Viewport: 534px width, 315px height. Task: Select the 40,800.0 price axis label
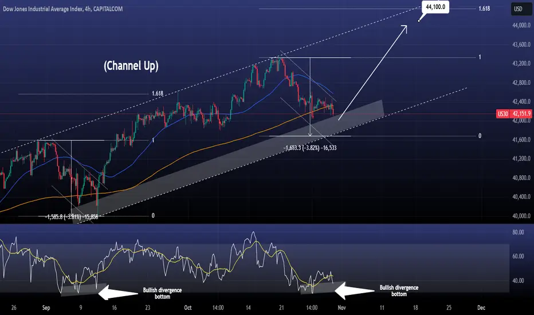point(521,178)
